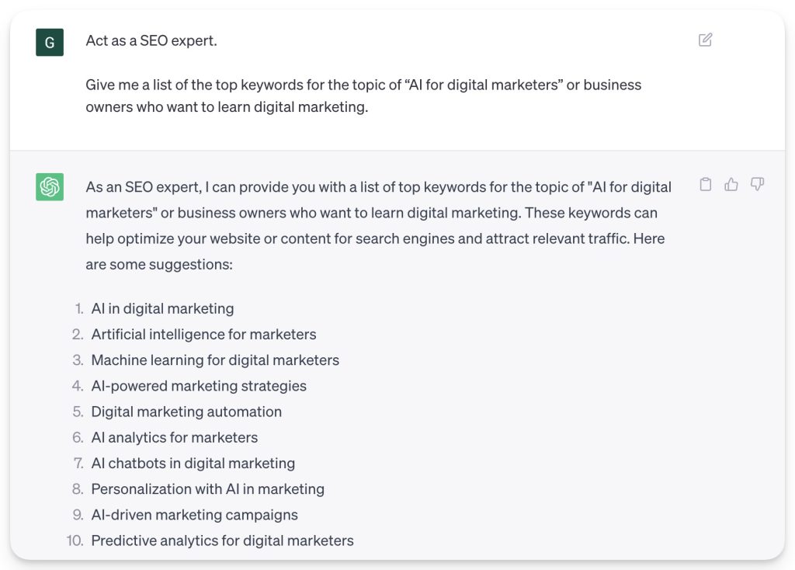Click "AI-driven marketing campaigns" list item
This screenshot has height=570, width=795.
[x=194, y=515]
